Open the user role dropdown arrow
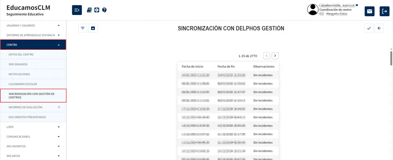 click(357, 5)
